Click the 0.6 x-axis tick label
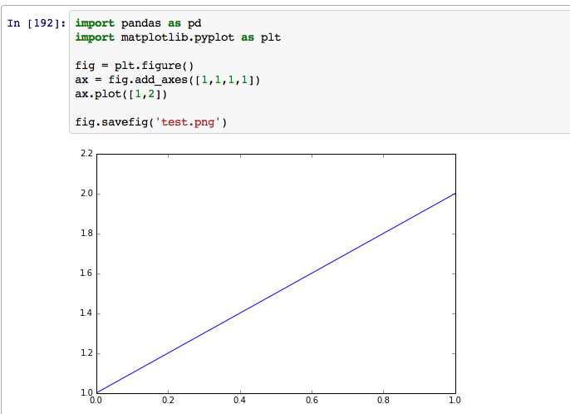 tap(312, 401)
